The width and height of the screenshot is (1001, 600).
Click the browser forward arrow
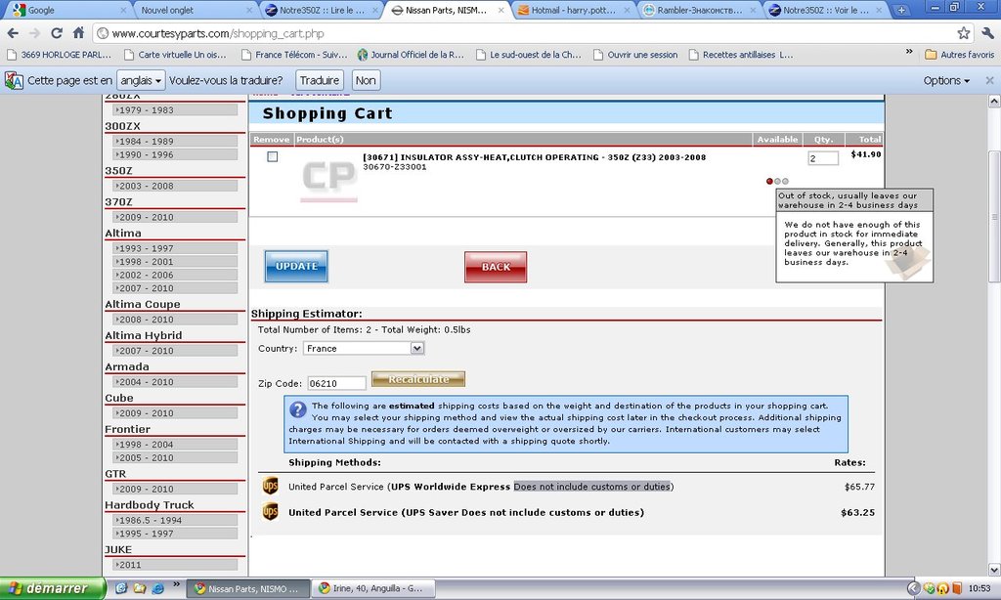(x=34, y=33)
